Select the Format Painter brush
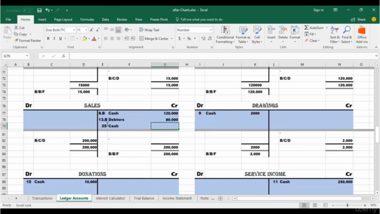The width and height of the screenshot is (380, 214). tap(27, 40)
